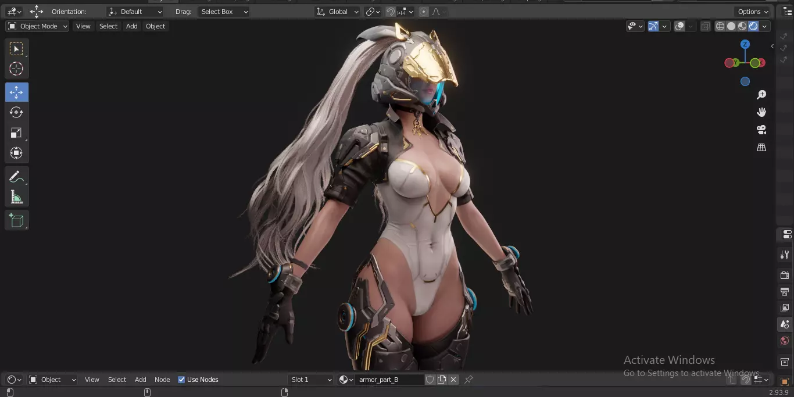
Task: Select the Cursor tool
Action: 16,69
